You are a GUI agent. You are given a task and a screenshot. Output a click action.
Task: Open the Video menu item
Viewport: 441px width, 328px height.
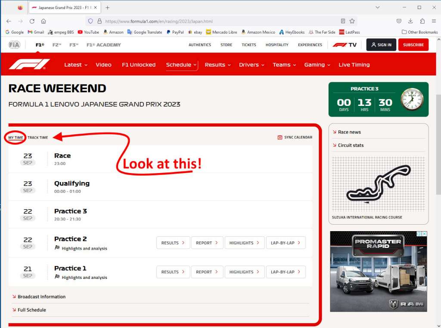(103, 65)
